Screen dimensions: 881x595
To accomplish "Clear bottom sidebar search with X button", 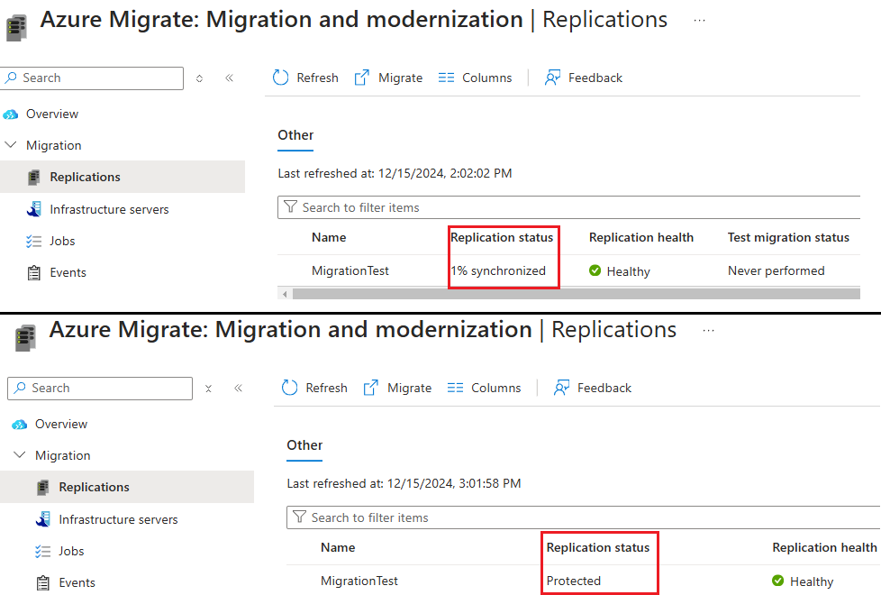I will click(208, 388).
